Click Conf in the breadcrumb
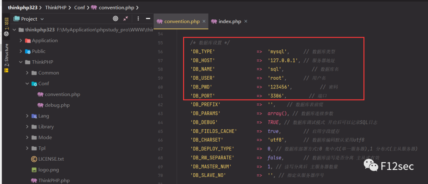This screenshot has width=428, height=184. [x=80, y=8]
